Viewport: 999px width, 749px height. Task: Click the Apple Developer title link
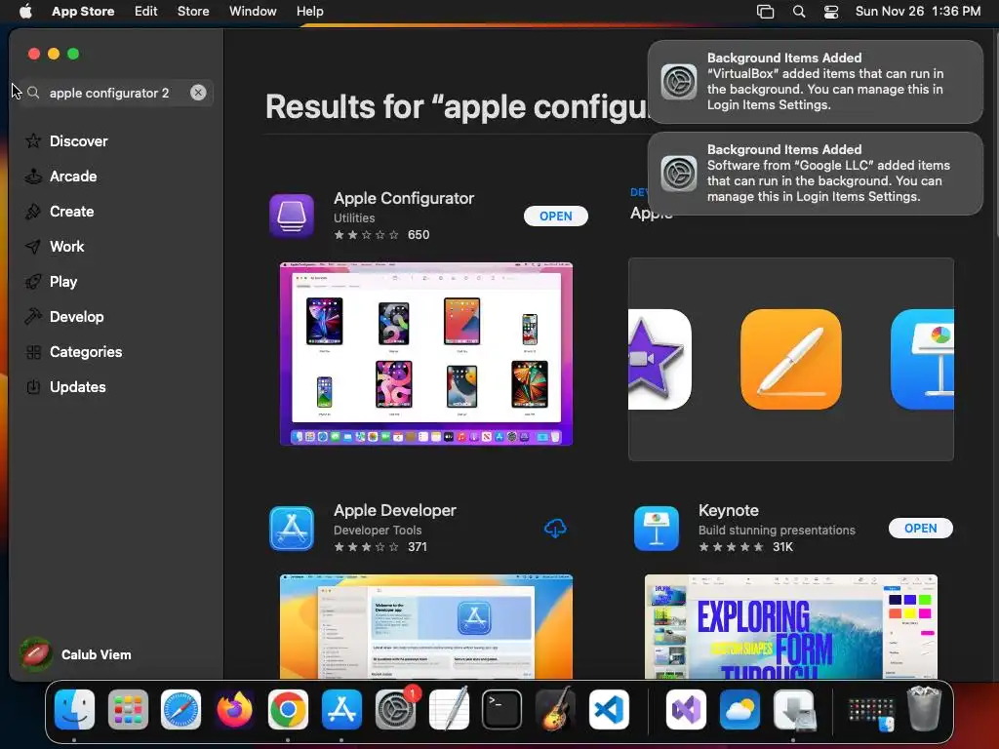click(395, 510)
